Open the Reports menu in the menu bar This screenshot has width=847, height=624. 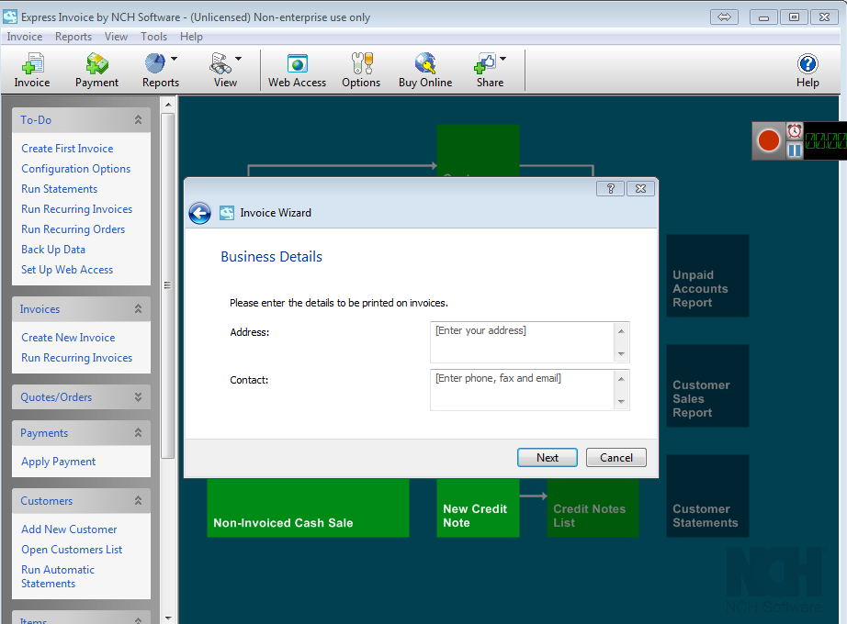(x=73, y=37)
